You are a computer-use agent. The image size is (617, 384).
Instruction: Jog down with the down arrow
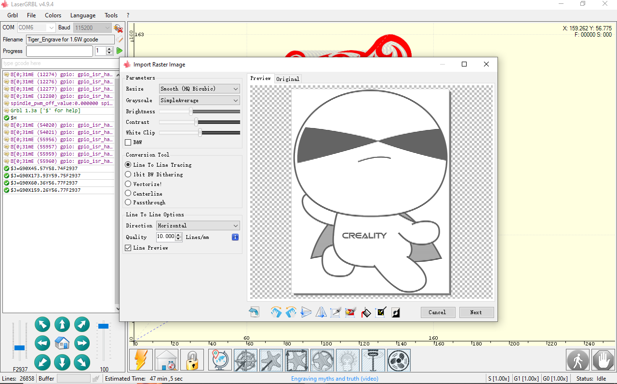pyautogui.click(x=62, y=362)
